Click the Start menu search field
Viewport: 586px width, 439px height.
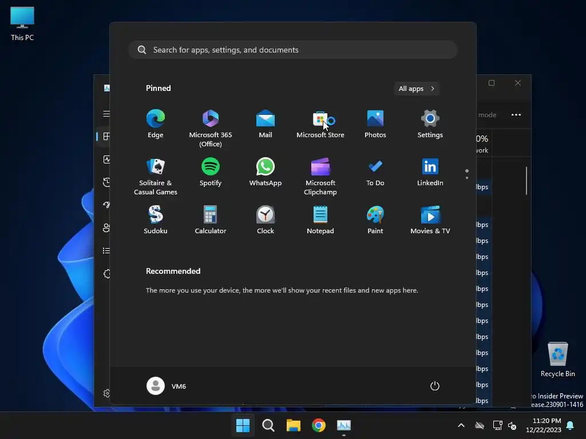292,50
